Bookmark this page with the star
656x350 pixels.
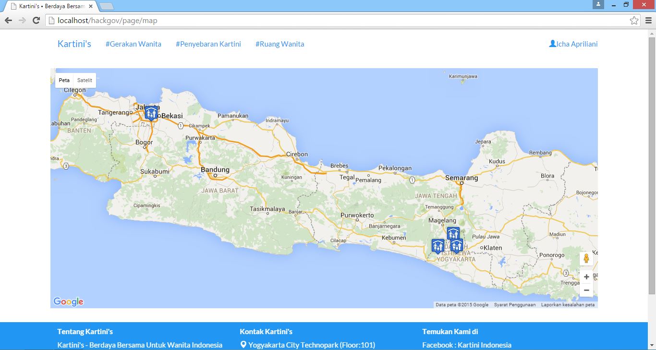tap(634, 21)
